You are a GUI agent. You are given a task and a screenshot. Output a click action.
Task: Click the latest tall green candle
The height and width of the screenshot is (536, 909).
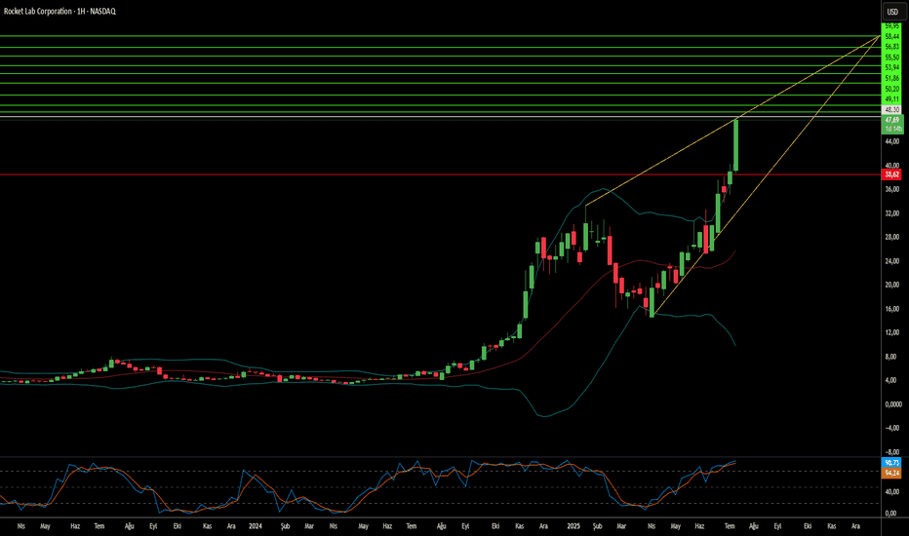pos(735,145)
